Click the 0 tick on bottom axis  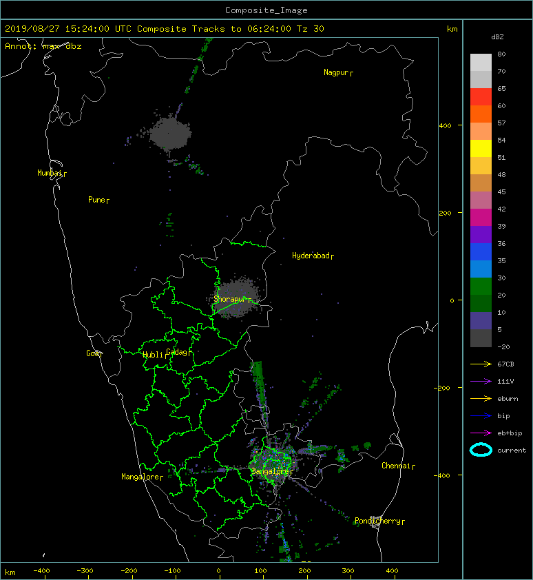coord(219,571)
